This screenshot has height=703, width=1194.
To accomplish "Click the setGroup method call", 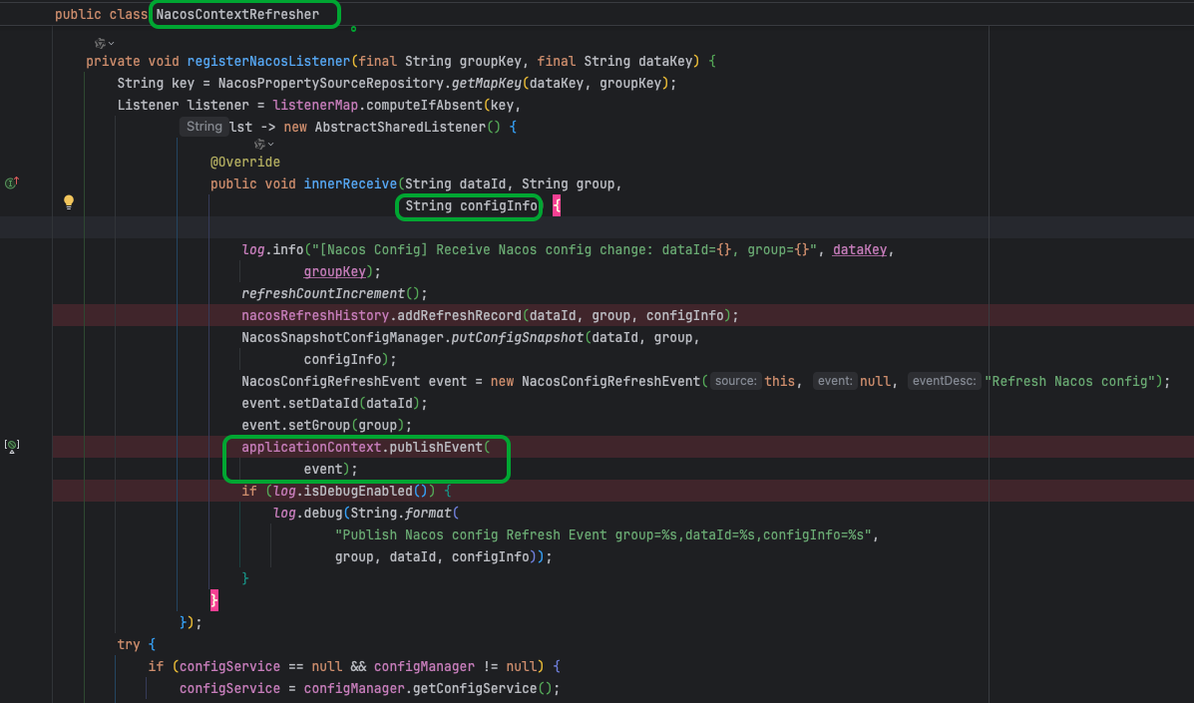I will coord(319,426).
